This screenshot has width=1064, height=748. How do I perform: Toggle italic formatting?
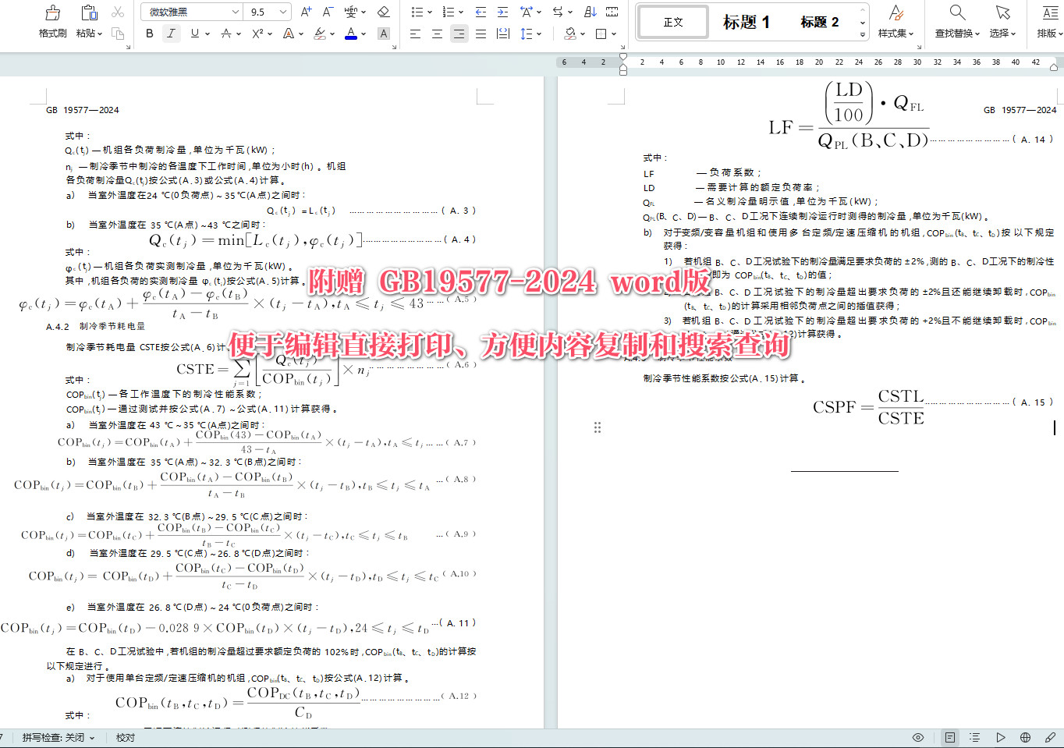[171, 33]
